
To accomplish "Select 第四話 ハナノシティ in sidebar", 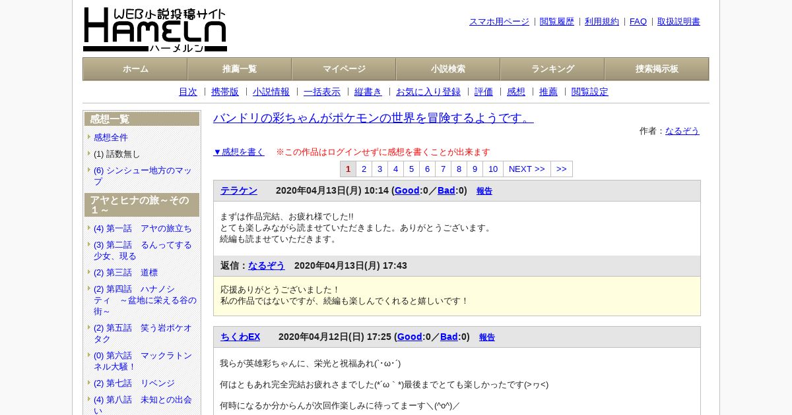I will [145, 300].
